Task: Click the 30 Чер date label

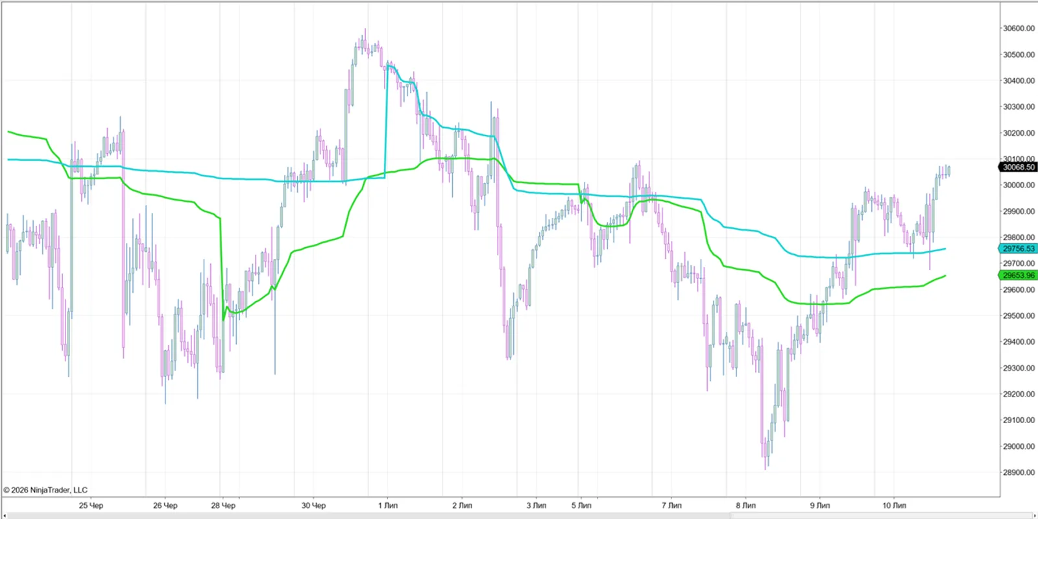Action: click(x=313, y=505)
